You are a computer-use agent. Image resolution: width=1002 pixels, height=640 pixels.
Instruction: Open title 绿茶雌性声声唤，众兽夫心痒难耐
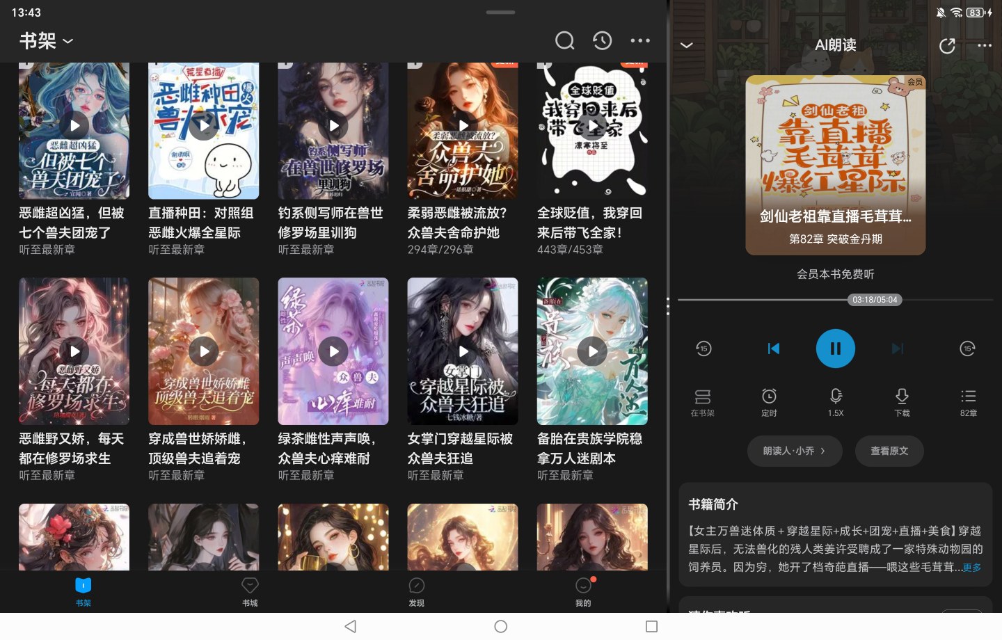pyautogui.click(x=327, y=449)
